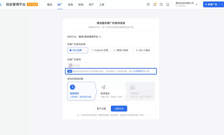Click the currency balance icon in header
The image size is (224, 135).
[148, 4]
